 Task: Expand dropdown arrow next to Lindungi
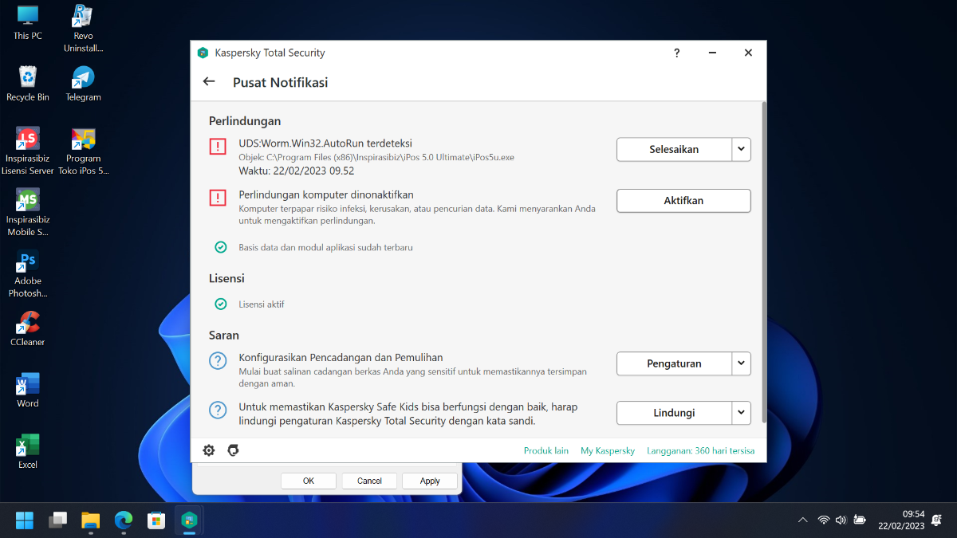[x=742, y=413]
